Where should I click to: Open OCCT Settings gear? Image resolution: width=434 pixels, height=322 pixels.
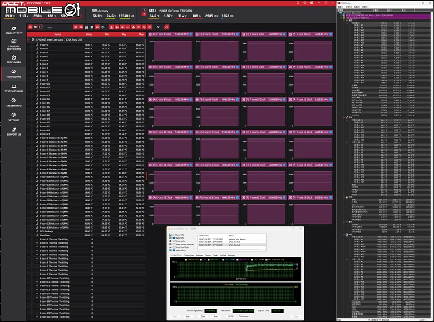(13, 117)
